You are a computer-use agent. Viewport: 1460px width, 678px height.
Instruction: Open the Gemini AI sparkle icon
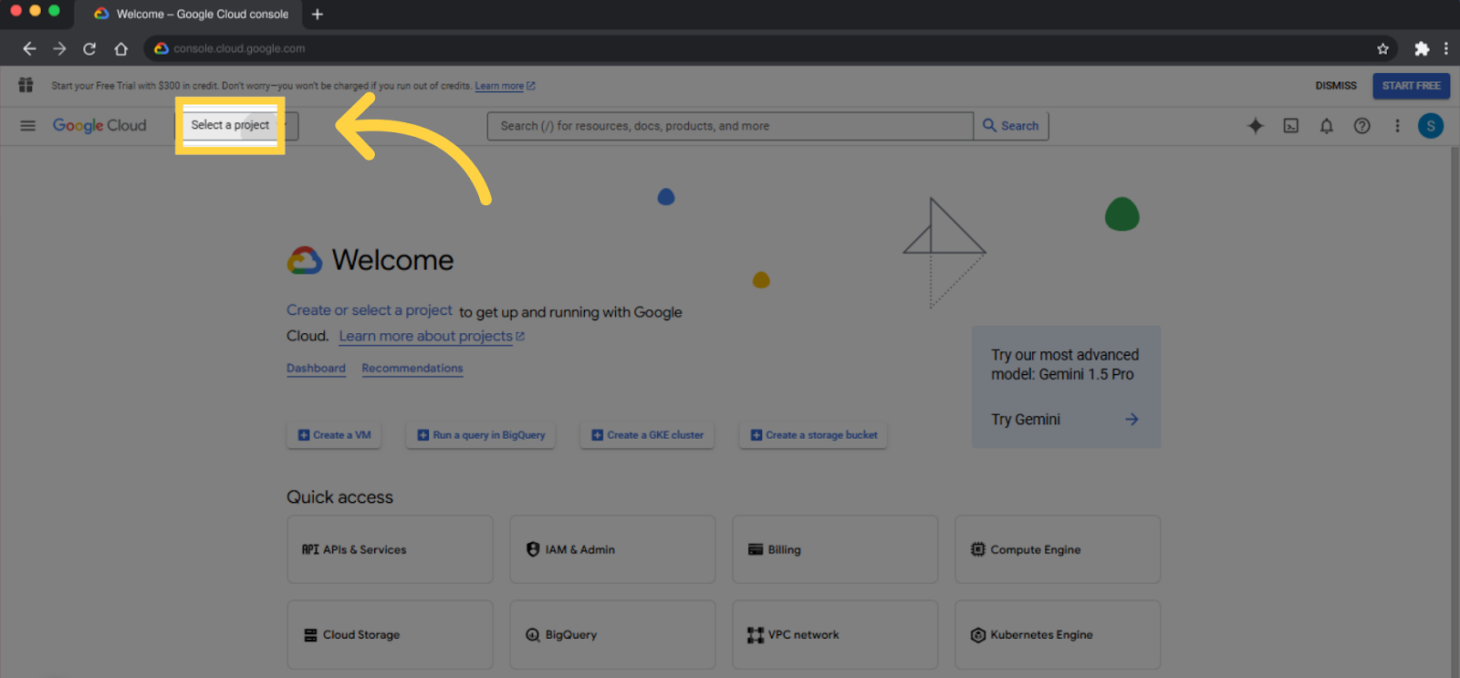coord(1256,126)
